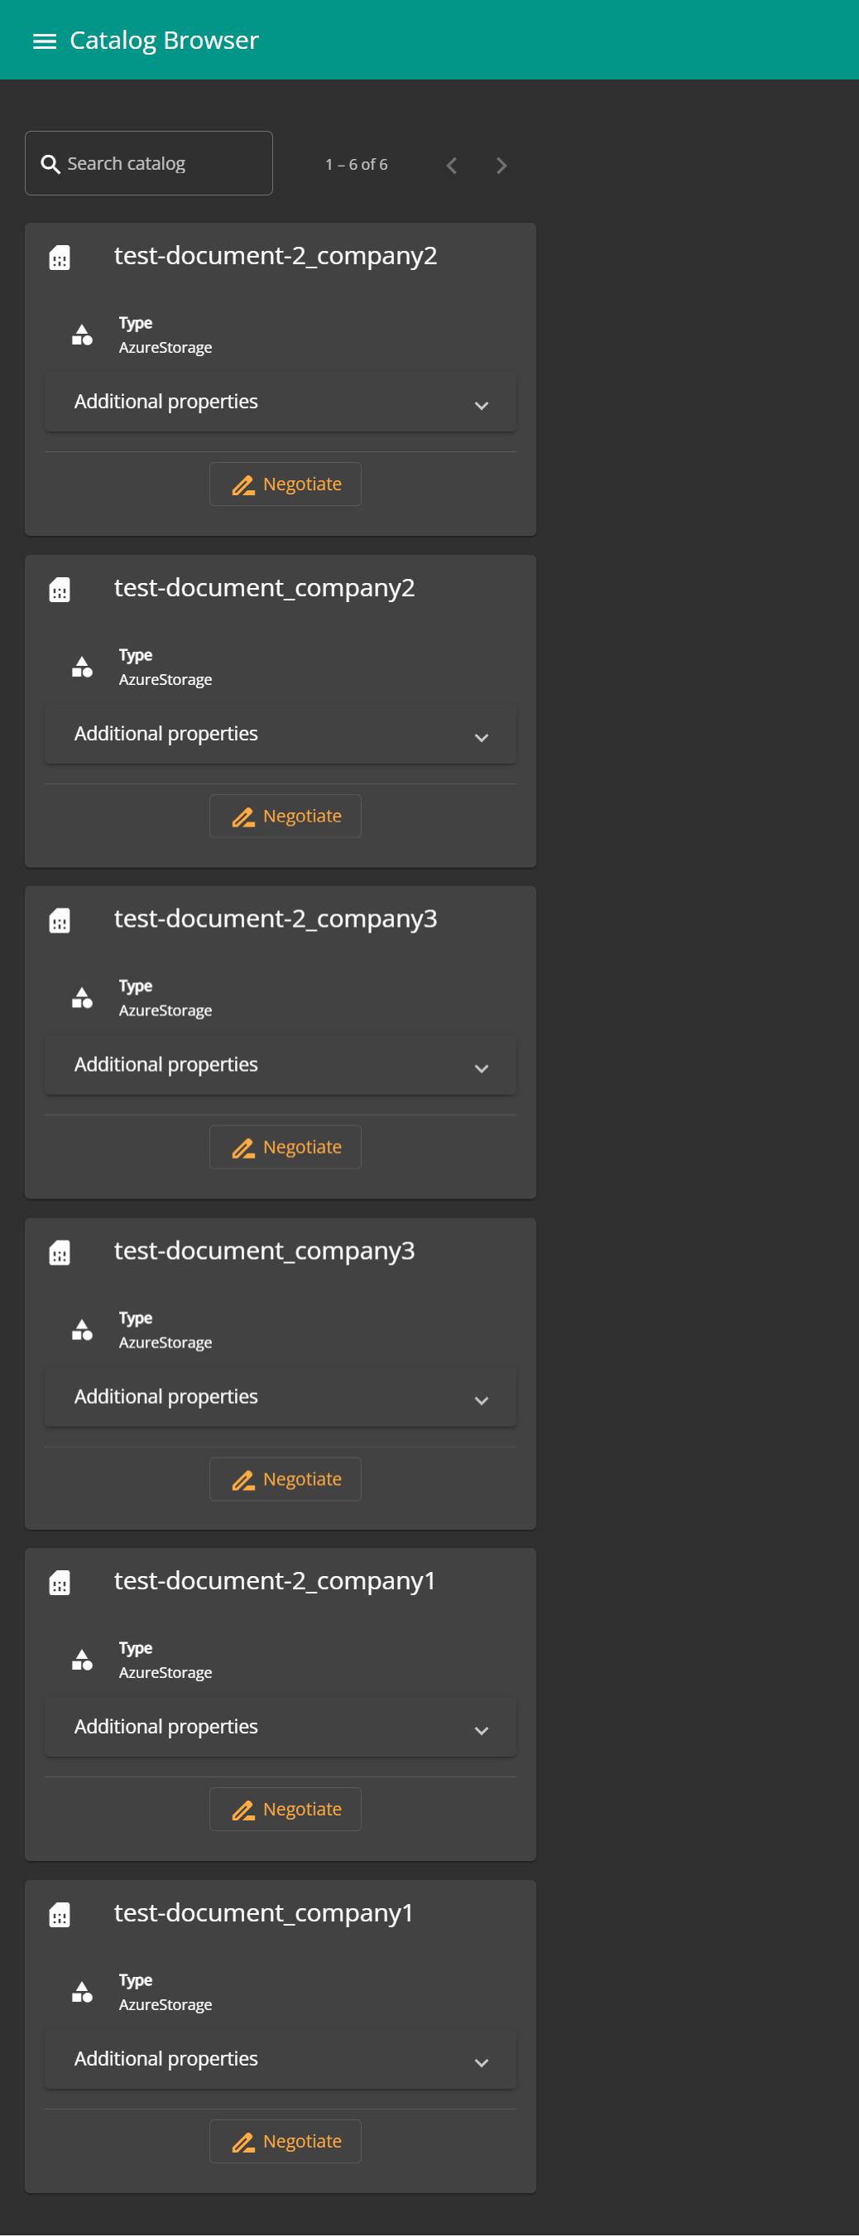
Task: Click the search magnifier icon
Action: [50, 163]
